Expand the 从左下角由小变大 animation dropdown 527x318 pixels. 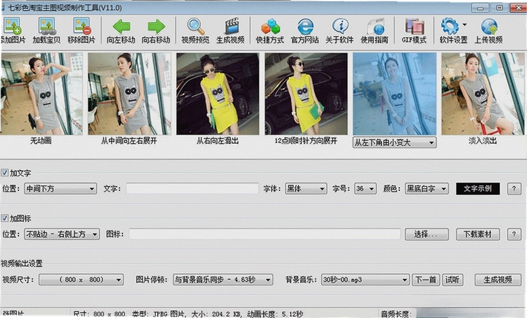click(x=395, y=142)
